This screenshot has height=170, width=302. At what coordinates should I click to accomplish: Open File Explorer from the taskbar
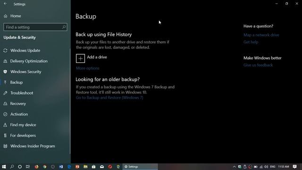pyautogui.click(x=85, y=167)
